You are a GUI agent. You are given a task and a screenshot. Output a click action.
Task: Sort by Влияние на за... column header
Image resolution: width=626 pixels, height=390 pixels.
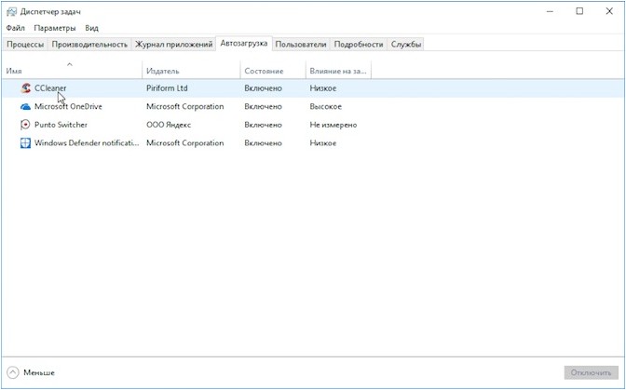click(x=338, y=70)
